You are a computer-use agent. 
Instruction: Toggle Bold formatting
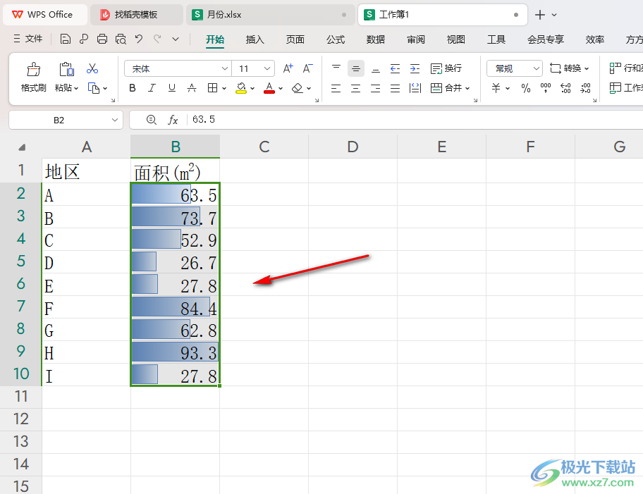(x=132, y=87)
